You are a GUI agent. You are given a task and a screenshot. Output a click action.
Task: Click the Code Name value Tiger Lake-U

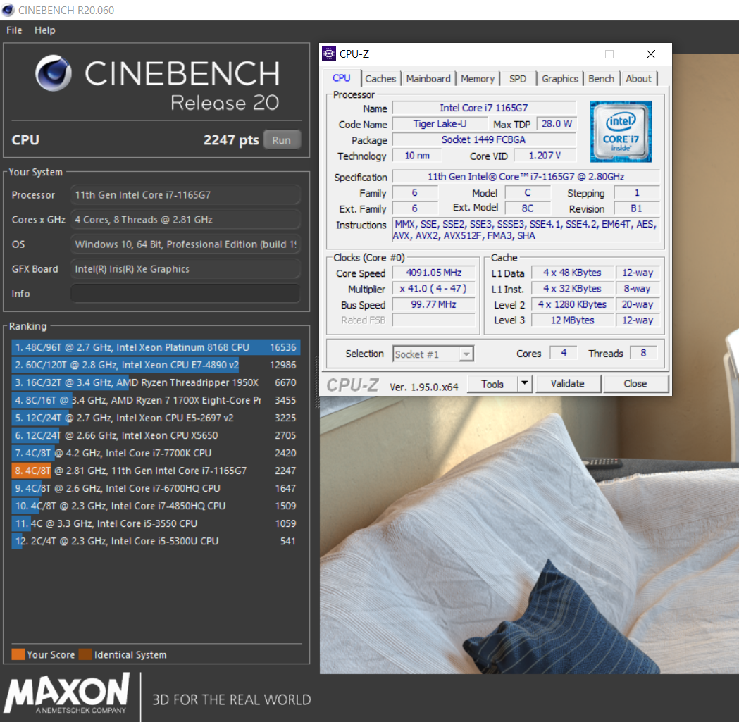(x=440, y=124)
